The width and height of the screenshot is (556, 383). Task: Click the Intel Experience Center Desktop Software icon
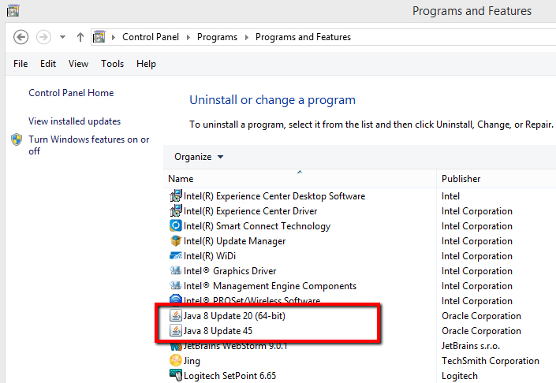pyautogui.click(x=176, y=196)
